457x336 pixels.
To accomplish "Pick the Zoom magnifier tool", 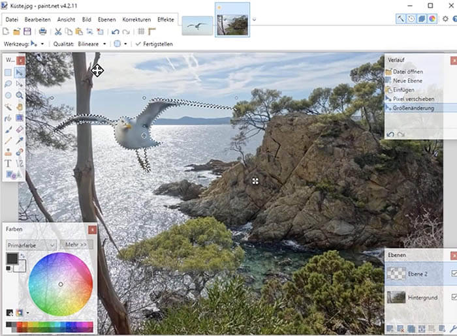I will click(x=20, y=95).
